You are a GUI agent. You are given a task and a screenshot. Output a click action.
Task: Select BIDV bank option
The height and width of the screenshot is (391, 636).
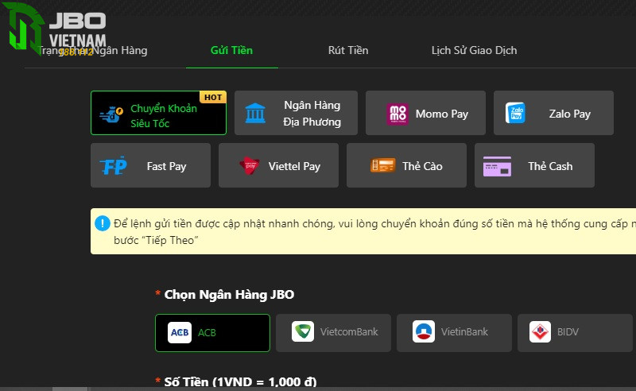pyautogui.click(x=575, y=333)
